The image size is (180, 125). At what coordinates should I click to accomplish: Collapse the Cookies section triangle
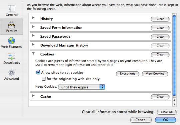33,53
